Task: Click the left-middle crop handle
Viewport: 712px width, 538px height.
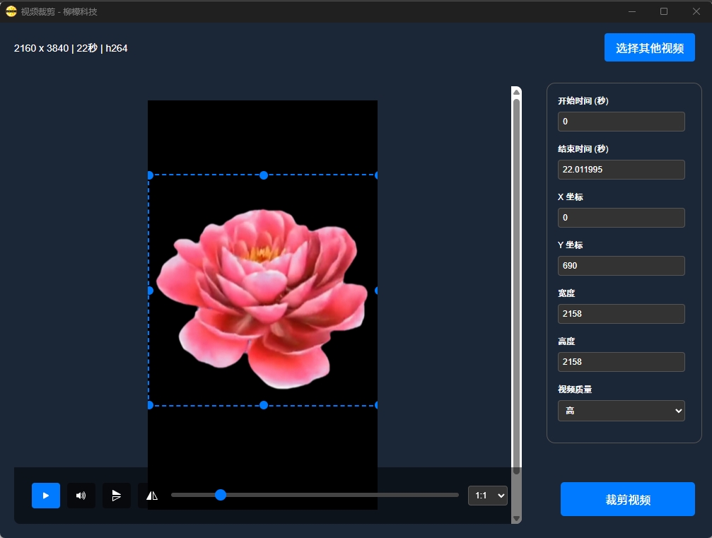Action: (150, 291)
